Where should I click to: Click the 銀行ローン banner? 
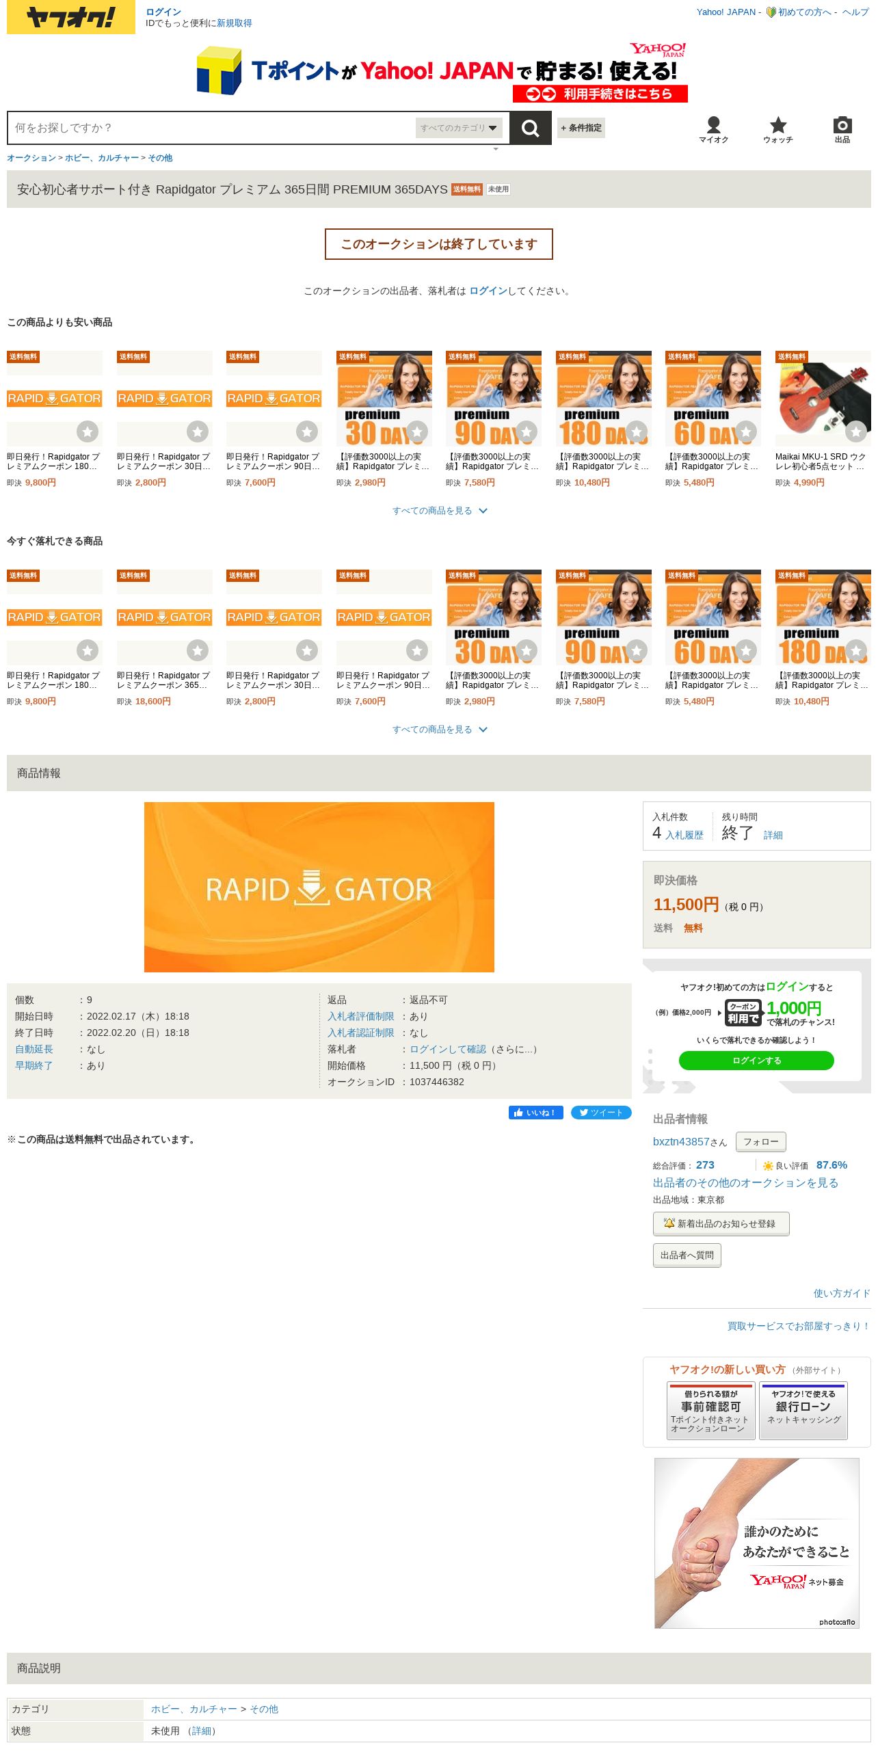(803, 1411)
